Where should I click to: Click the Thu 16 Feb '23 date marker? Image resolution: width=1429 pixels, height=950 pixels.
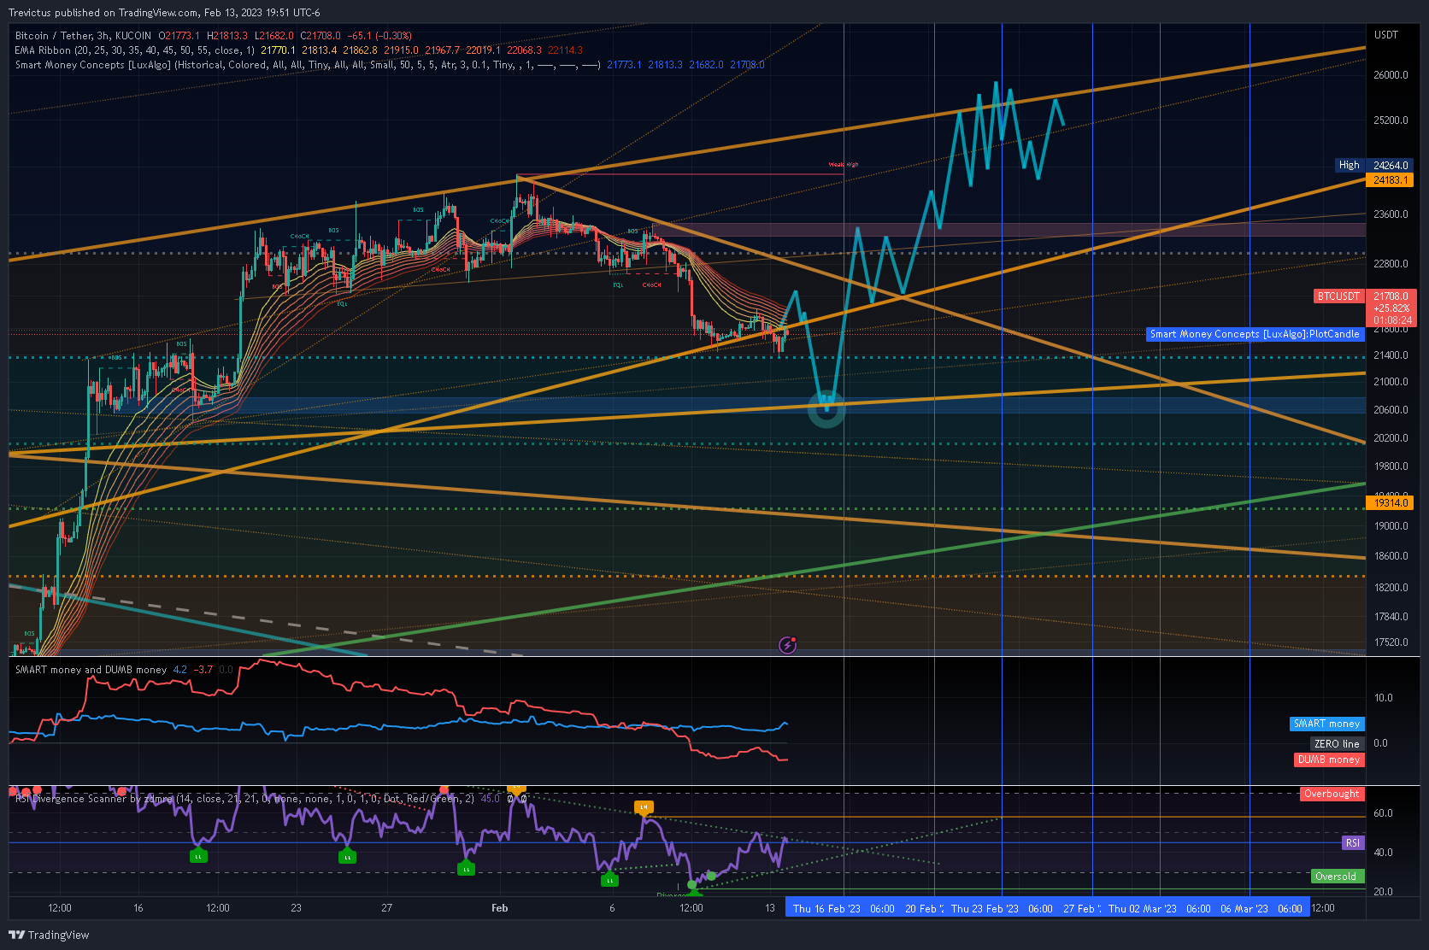coord(826,908)
